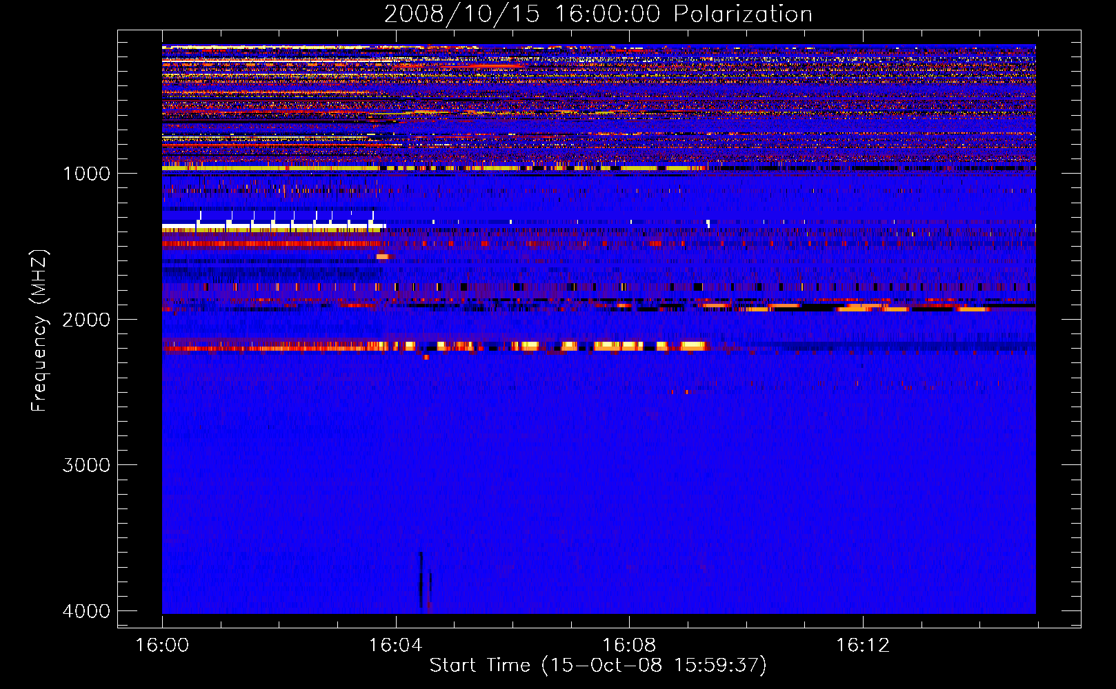Click the 16:12 time tick label

863,645
